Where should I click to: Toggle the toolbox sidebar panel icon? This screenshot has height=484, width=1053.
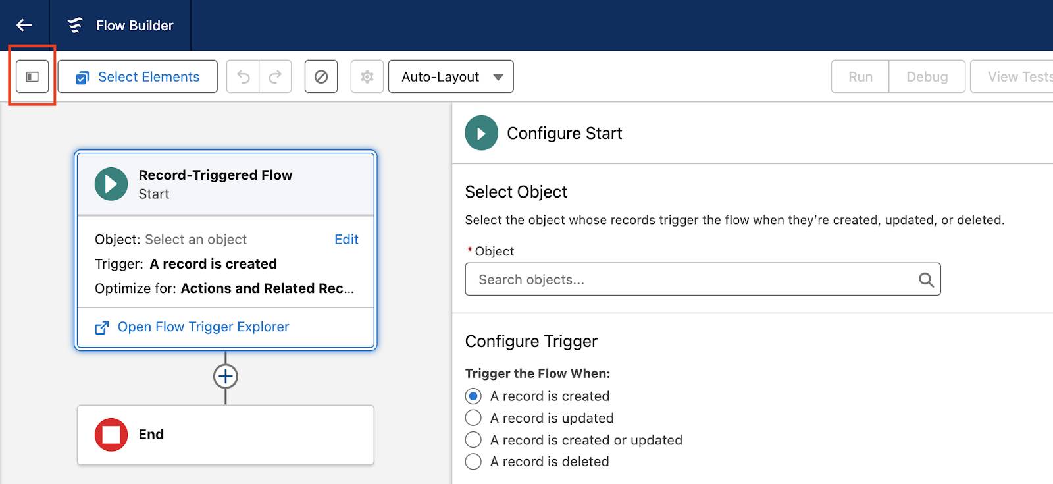(32, 77)
